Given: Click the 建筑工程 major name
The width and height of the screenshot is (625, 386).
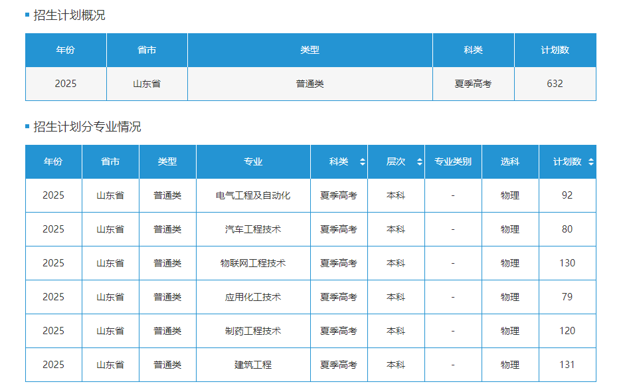Looking at the screenshot, I should (x=253, y=365).
